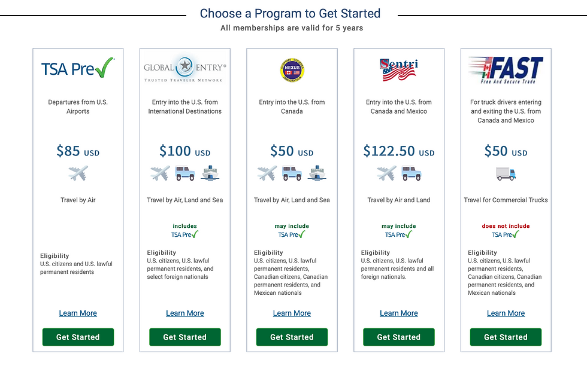The width and height of the screenshot is (587, 366).
Task: Click the Sentri flag logo
Action: [x=399, y=70]
